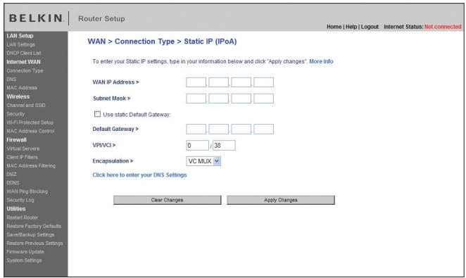The image size is (466, 278).
Task: Select Internet WAN sidebar heading
Action: (23, 62)
